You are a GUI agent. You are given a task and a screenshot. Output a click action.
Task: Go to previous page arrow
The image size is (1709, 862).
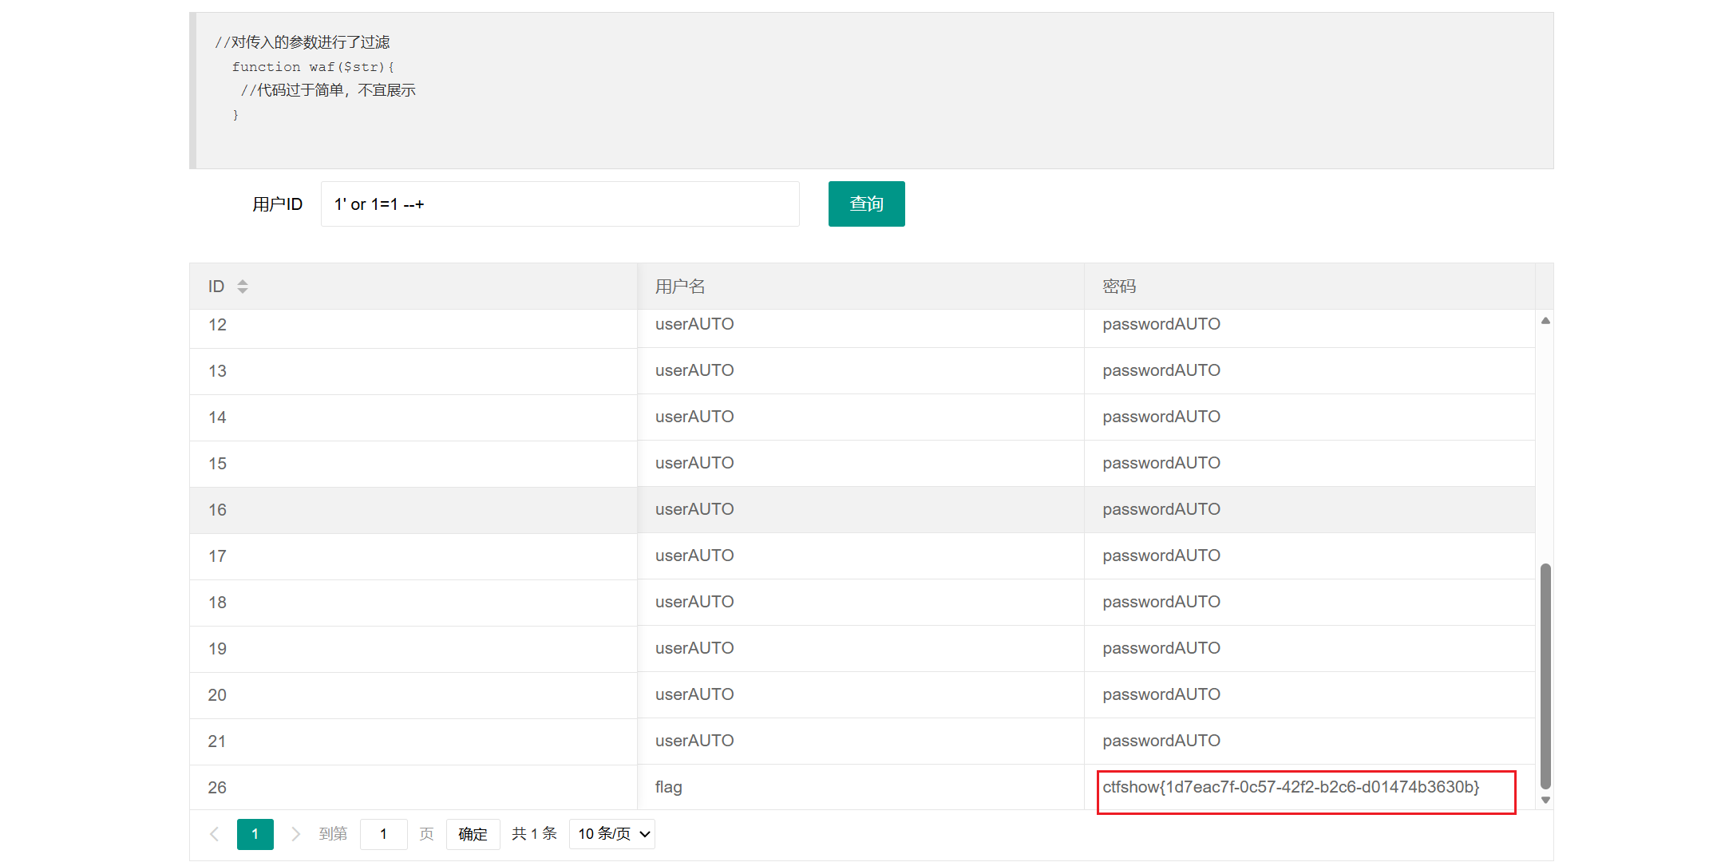214,834
